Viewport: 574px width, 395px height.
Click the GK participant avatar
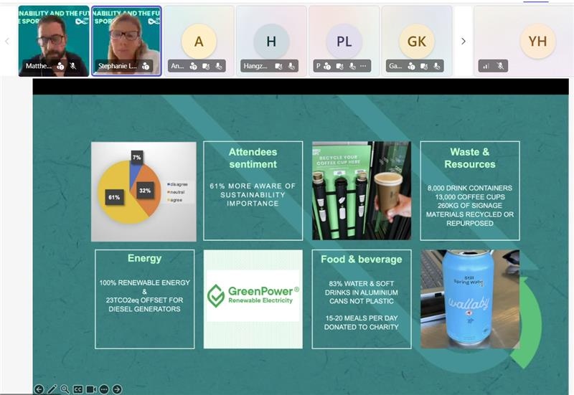click(x=417, y=42)
